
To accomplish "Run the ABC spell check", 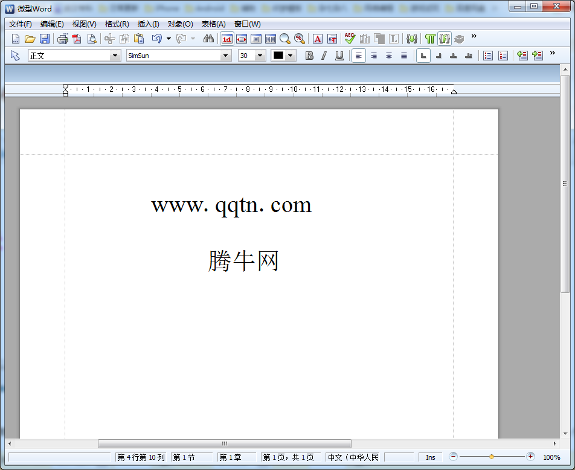I will tap(350, 39).
